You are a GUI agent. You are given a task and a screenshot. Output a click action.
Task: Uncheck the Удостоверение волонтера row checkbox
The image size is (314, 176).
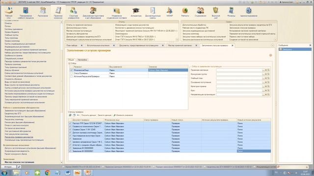click(70, 136)
